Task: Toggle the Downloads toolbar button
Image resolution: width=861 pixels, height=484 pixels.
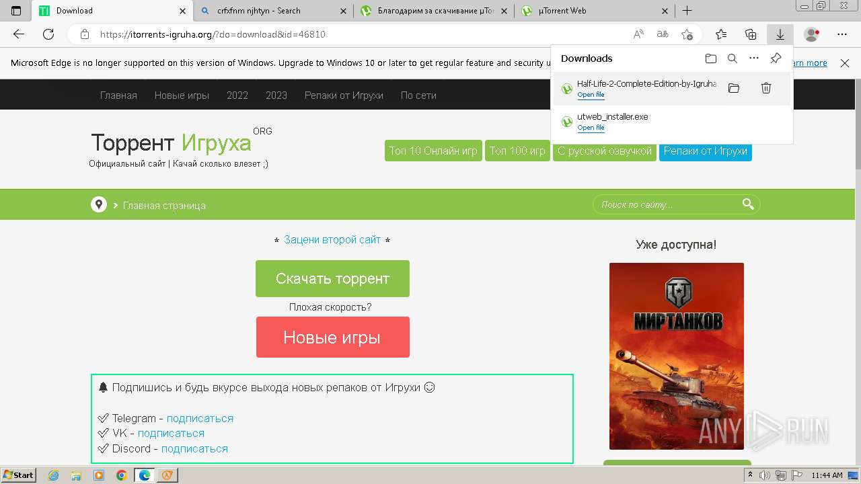Action: click(780, 34)
